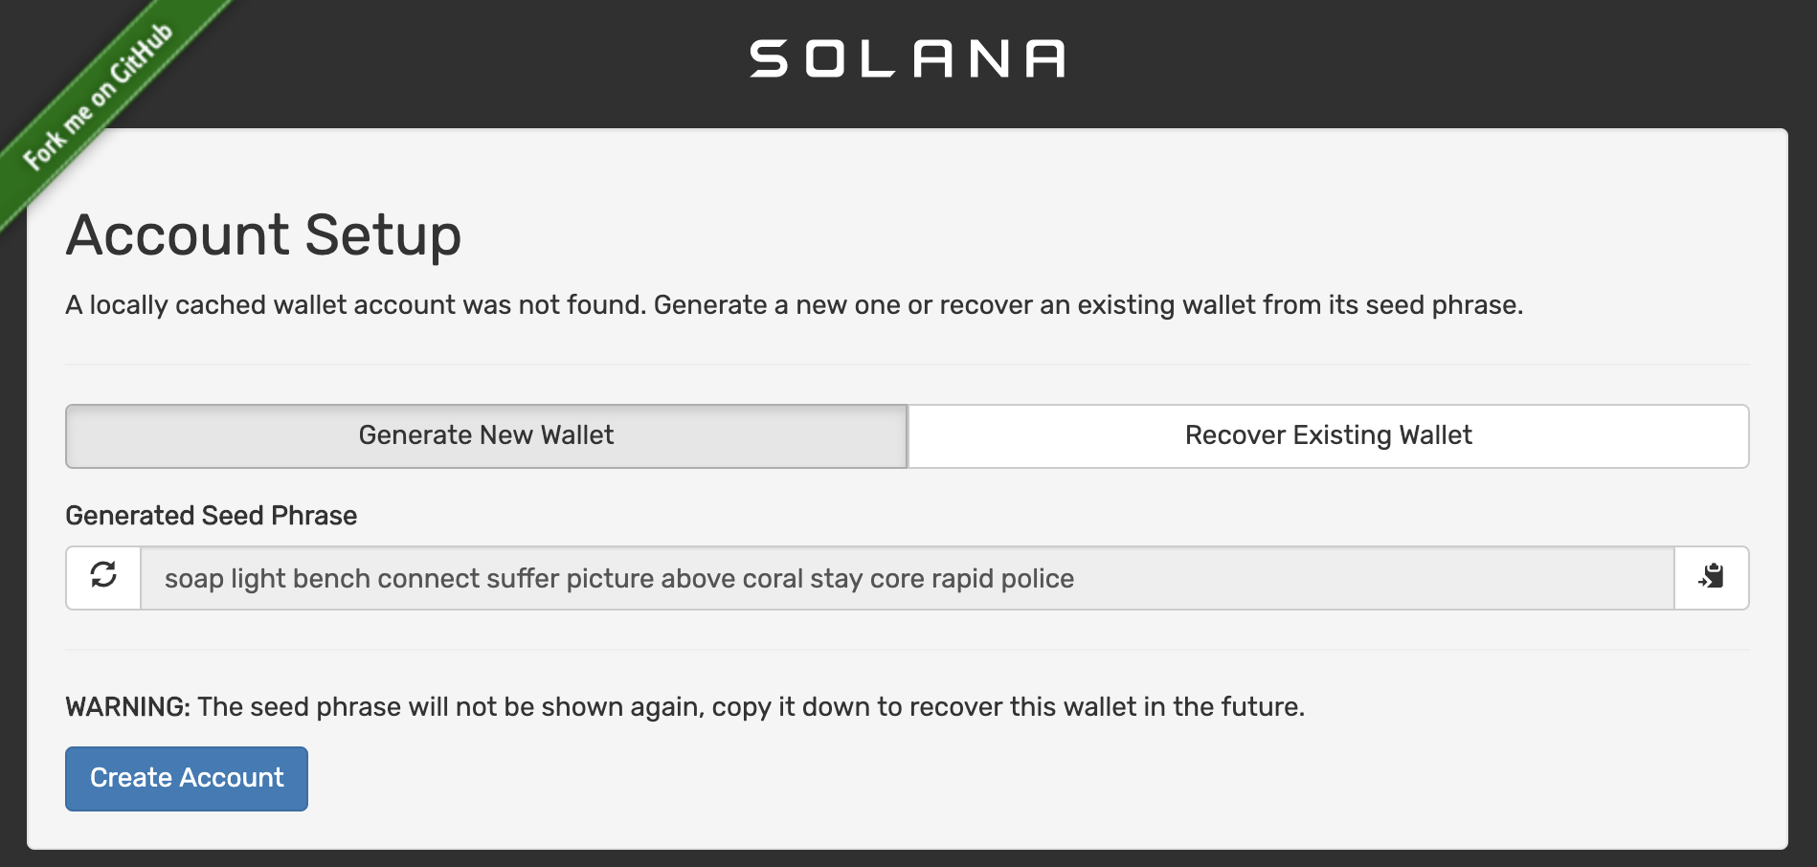
Task: Click the SOLANA logo in the header
Action: coord(907,59)
